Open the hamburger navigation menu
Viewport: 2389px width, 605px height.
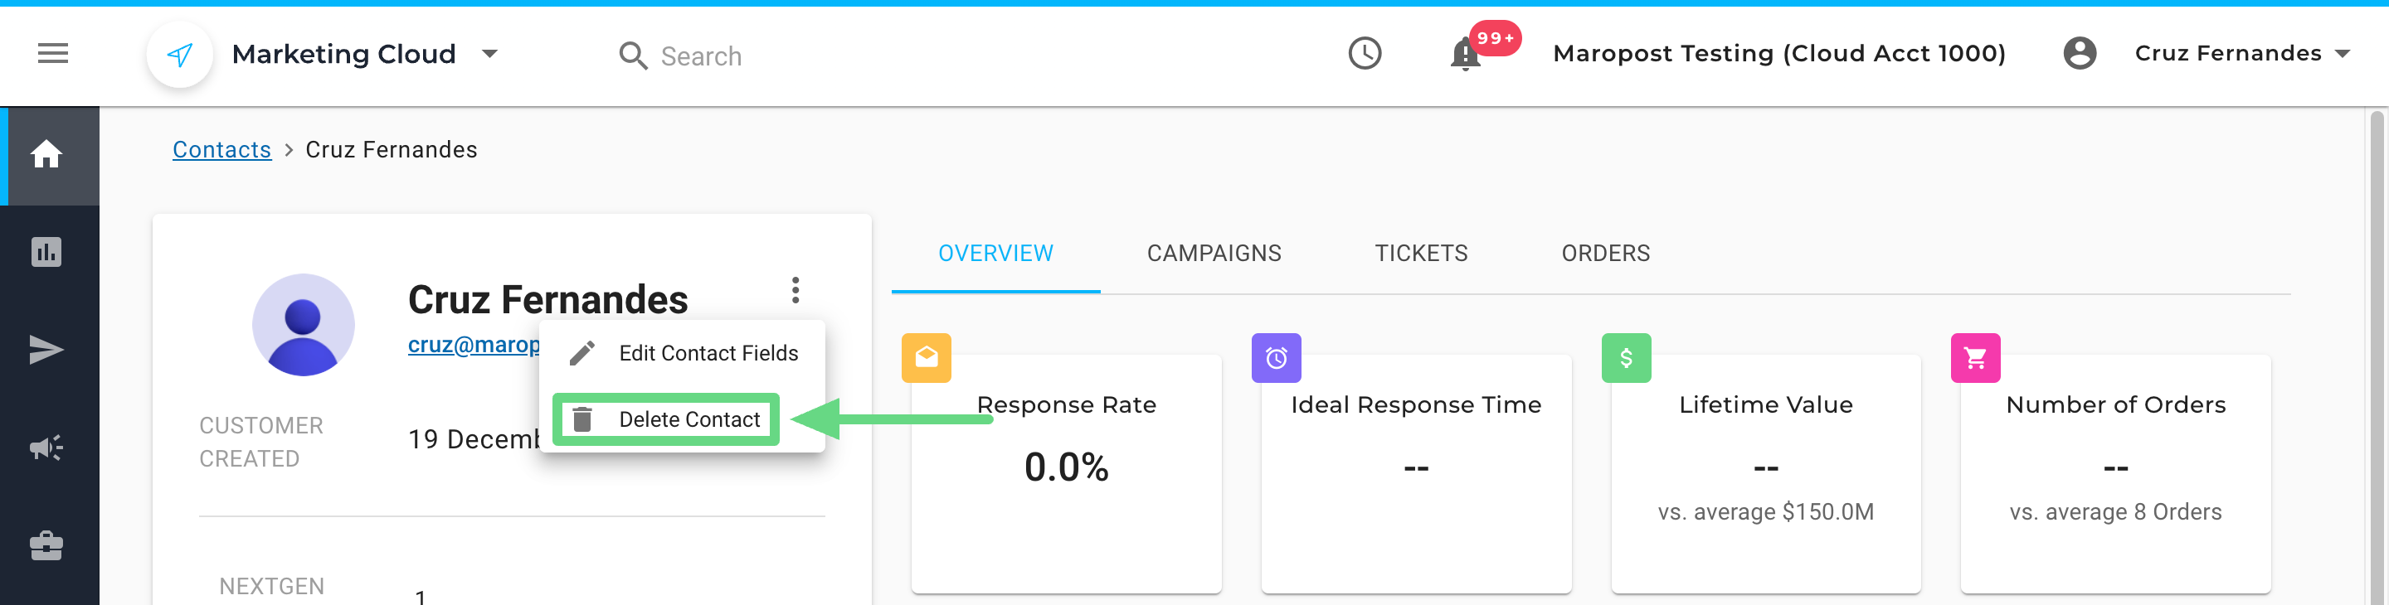(53, 54)
